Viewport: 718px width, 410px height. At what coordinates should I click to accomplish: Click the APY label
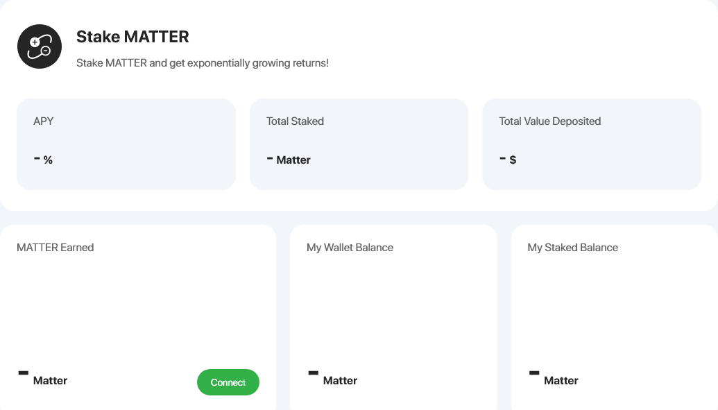point(44,121)
